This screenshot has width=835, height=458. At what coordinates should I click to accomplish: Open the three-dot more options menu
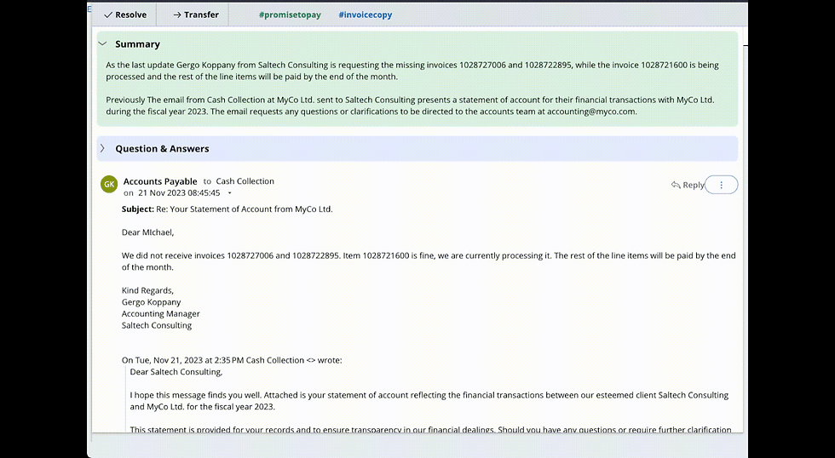click(722, 185)
